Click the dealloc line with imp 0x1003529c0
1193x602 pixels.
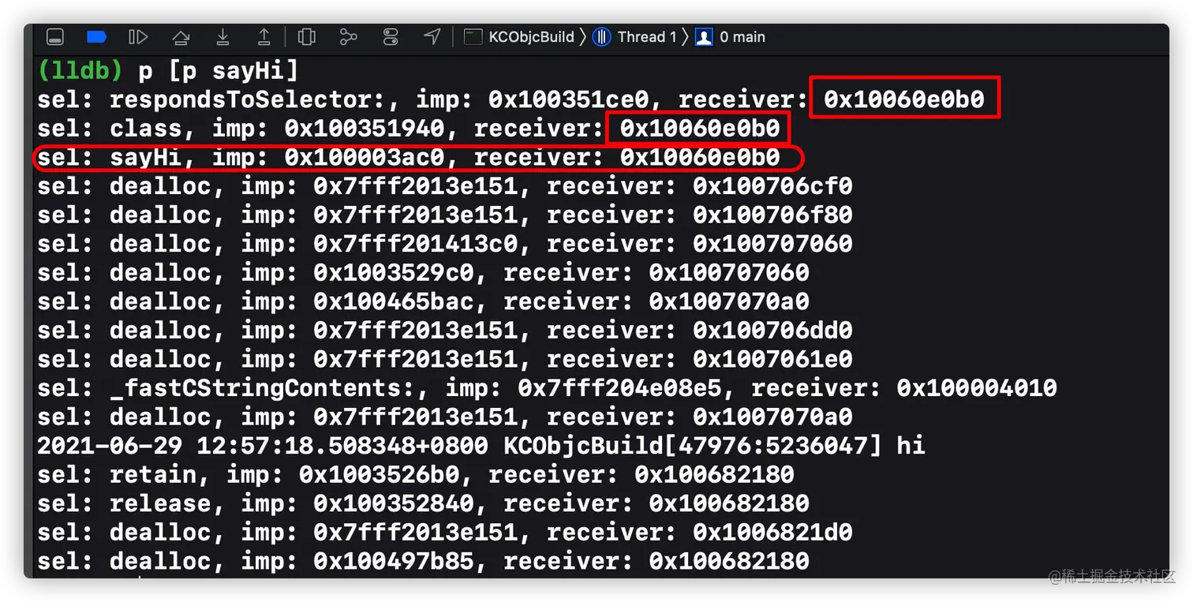click(423, 272)
